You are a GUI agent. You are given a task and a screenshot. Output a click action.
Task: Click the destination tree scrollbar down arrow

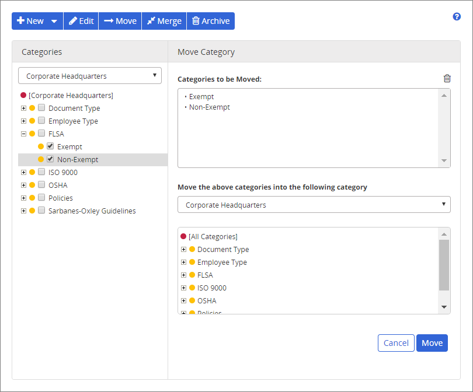444,307
